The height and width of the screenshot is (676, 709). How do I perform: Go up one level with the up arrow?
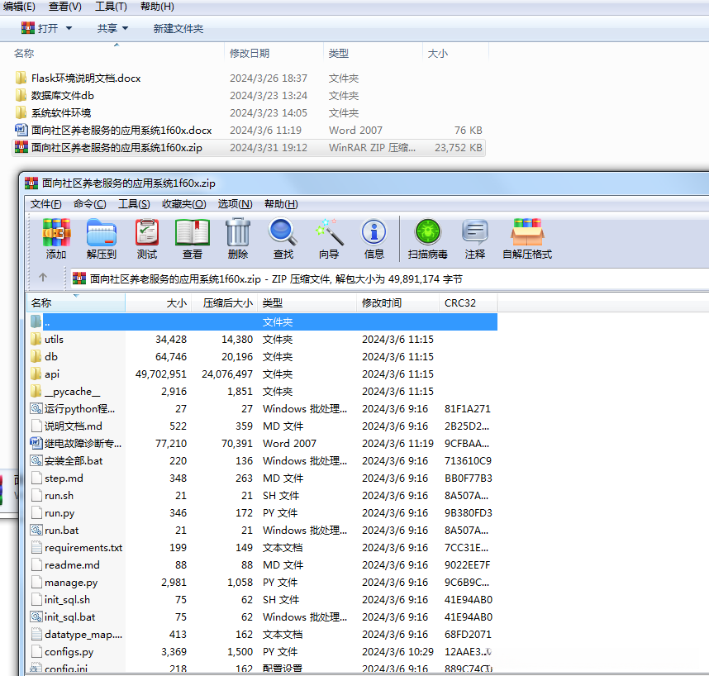click(x=43, y=277)
